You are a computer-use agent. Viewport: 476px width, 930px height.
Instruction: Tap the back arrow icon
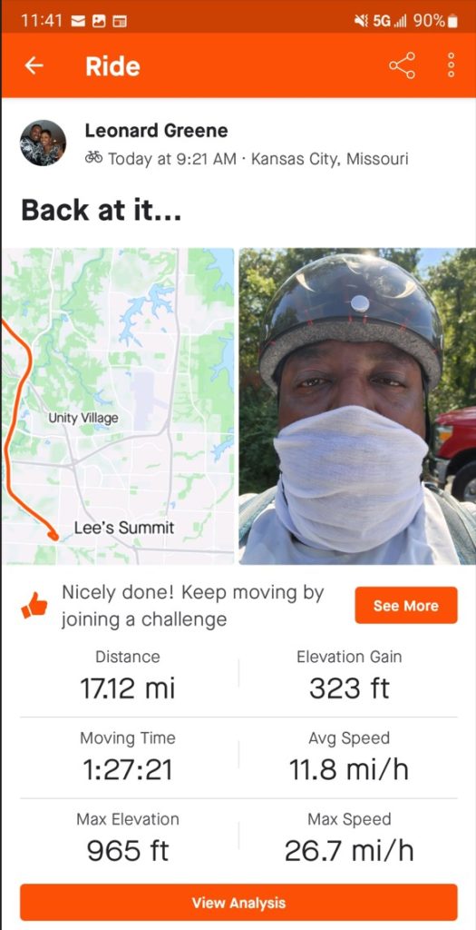click(34, 65)
